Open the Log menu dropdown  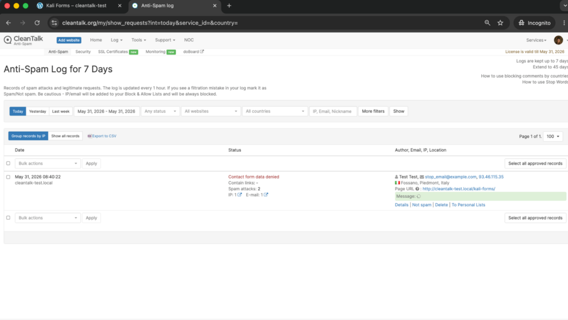coord(116,40)
